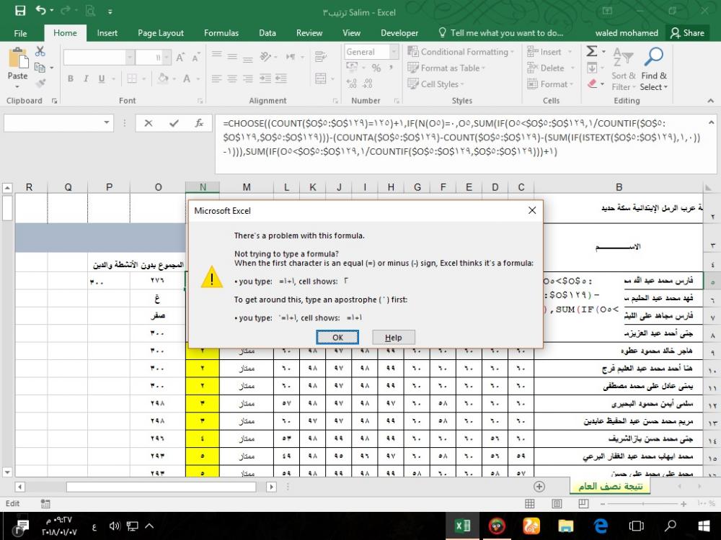Open the Font name dropdown arrow
721x540 pixels.
pyautogui.click(x=130, y=57)
